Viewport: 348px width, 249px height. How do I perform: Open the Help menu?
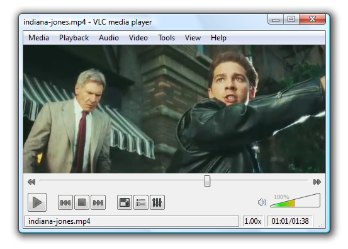tap(218, 38)
